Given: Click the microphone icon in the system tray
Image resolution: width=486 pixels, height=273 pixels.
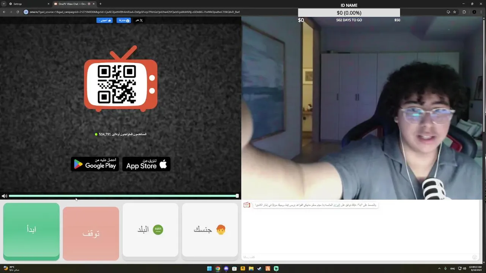Looking at the screenshot, I should (x=445, y=268).
